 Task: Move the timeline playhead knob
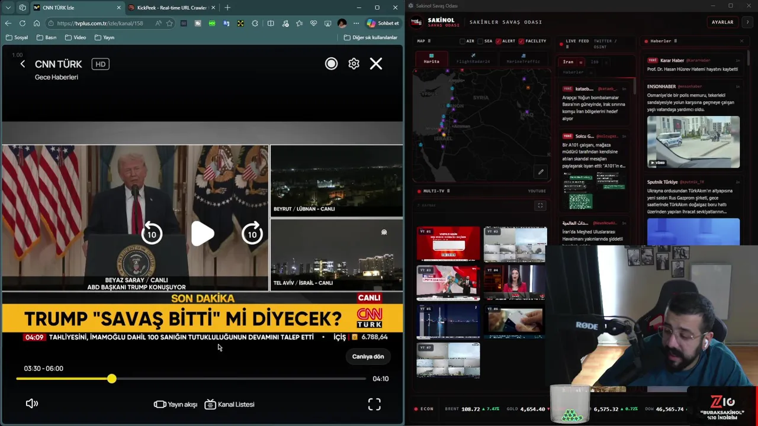(x=112, y=379)
